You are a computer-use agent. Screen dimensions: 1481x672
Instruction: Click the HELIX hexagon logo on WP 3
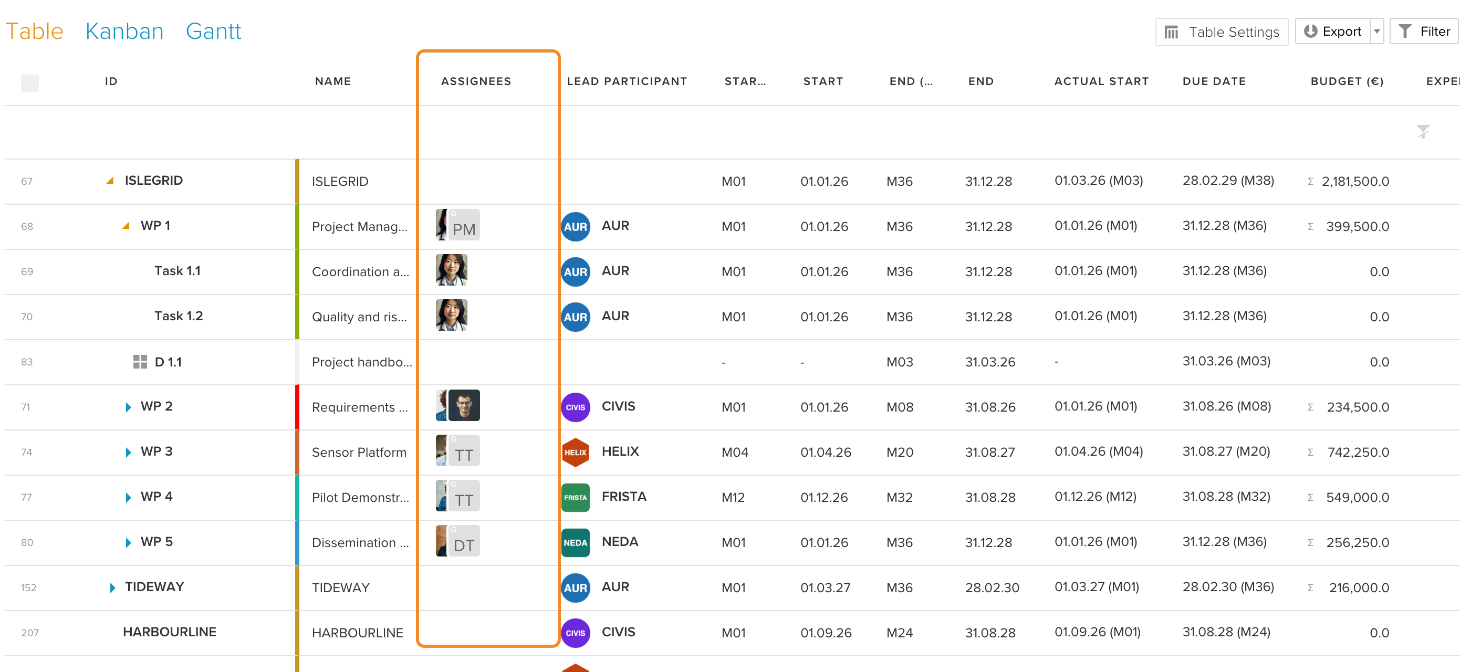(x=575, y=452)
